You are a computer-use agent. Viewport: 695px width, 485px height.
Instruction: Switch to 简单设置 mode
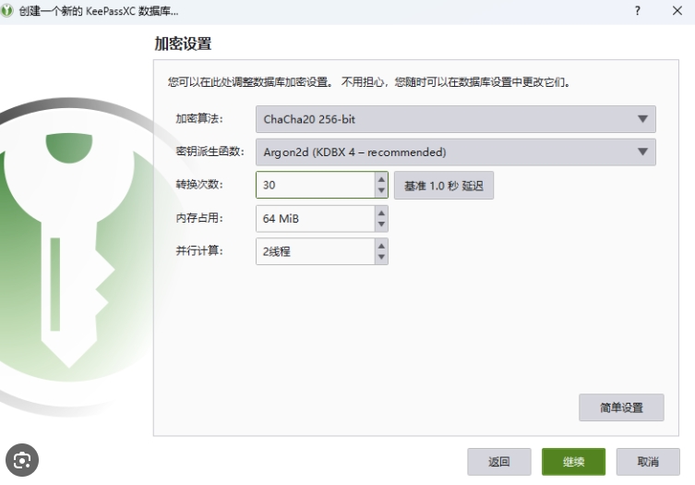click(x=621, y=407)
